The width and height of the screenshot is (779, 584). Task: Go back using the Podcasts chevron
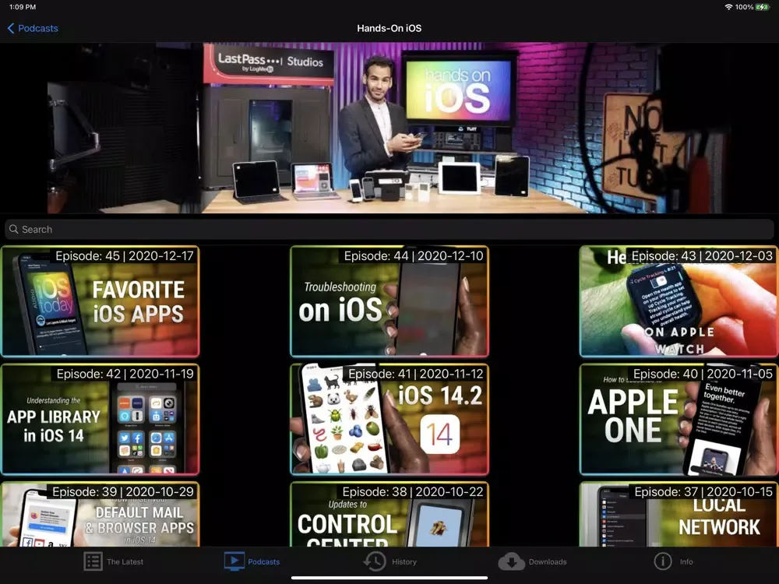pyautogui.click(x=11, y=28)
